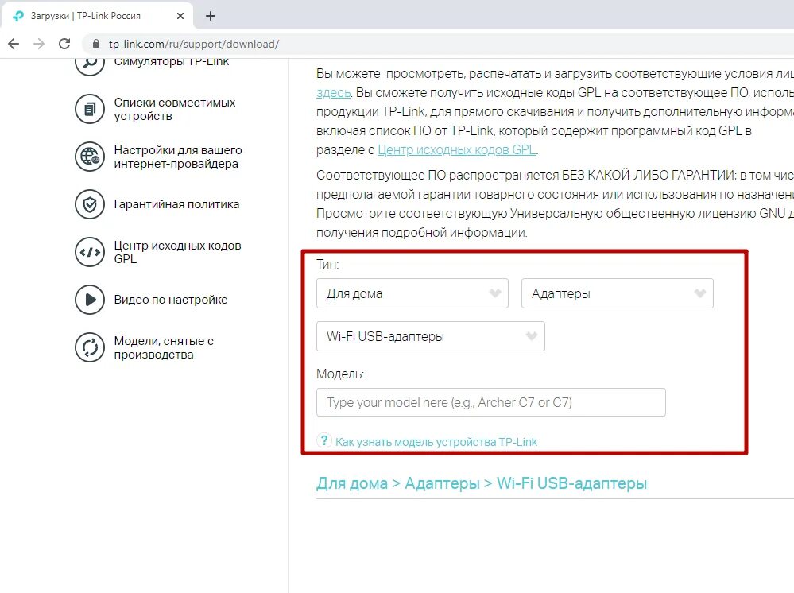This screenshot has width=794, height=593.
Task: Click the browser address bar URL
Action: click(193, 44)
